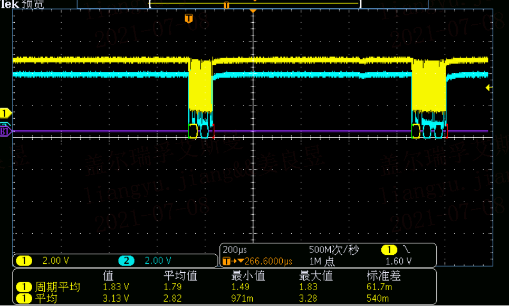Viewport: 509px width, 306px height.
Task: Click the yellow channel 1 ground marker
Action: click(x=5, y=113)
